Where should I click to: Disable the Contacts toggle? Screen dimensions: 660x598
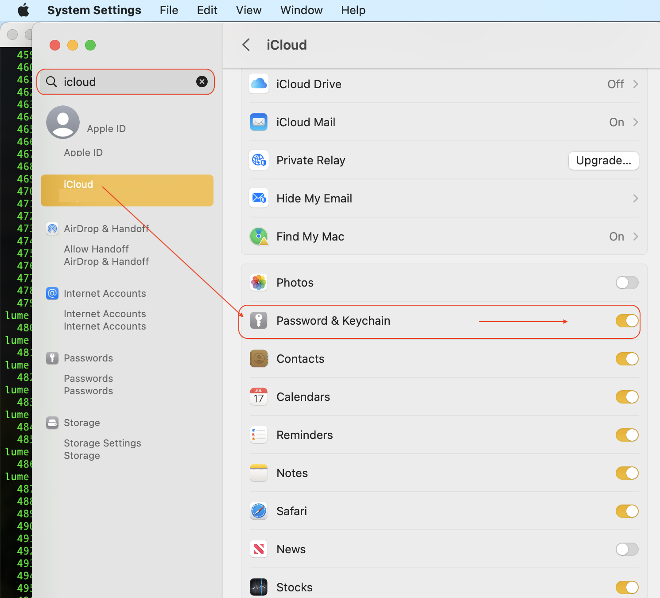(x=627, y=359)
